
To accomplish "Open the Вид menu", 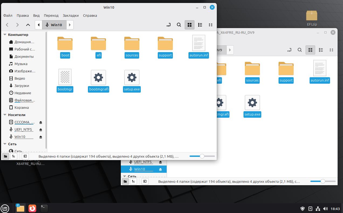I will tap(36, 15).
